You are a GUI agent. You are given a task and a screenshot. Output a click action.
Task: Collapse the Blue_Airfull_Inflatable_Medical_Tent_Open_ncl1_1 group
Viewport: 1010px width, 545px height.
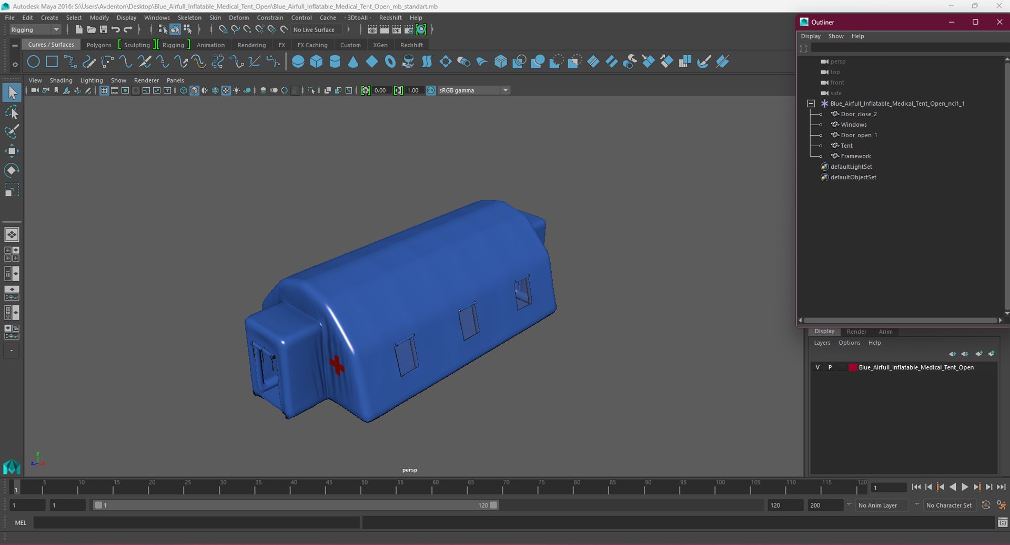pos(811,104)
